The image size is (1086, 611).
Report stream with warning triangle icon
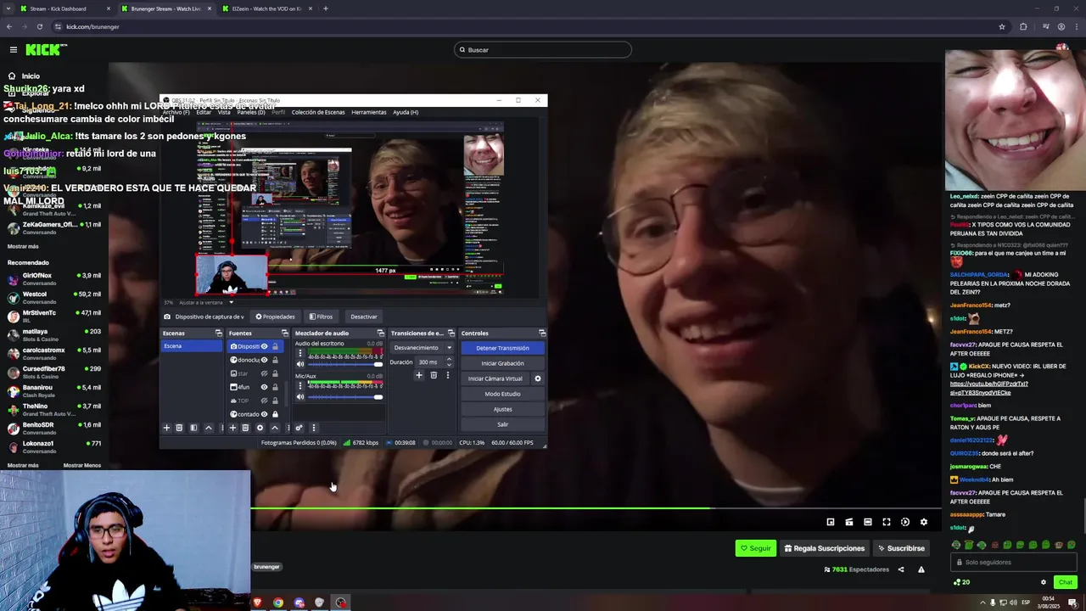coord(921,569)
